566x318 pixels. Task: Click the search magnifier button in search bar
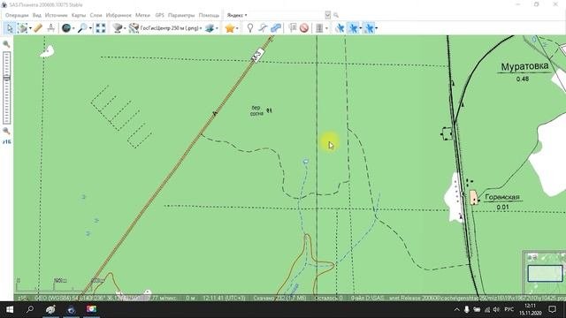point(336,15)
